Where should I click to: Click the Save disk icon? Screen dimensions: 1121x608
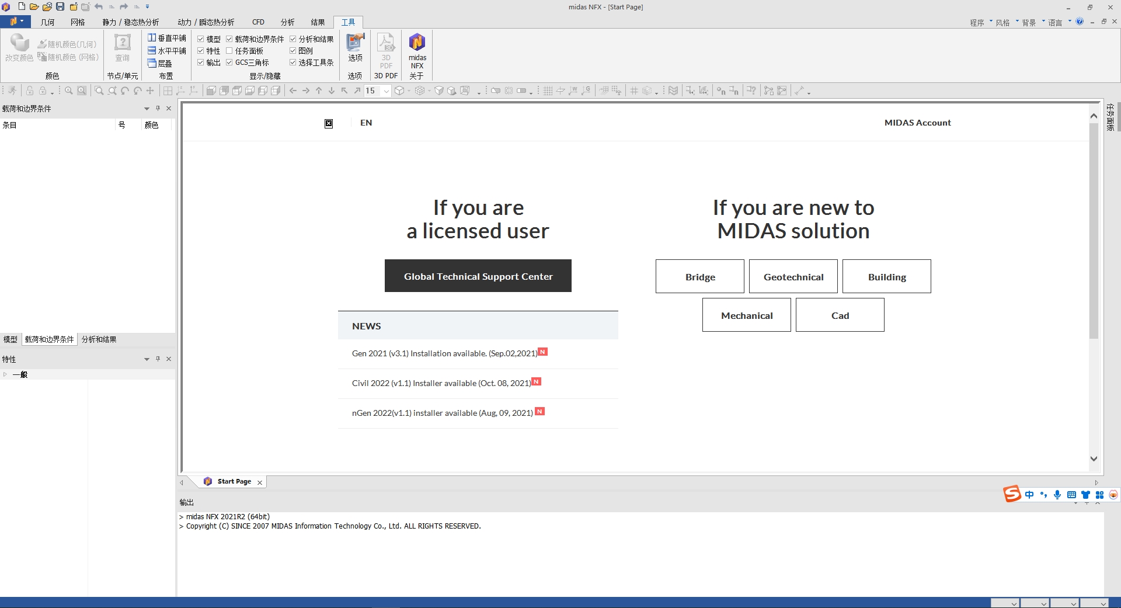tap(60, 6)
